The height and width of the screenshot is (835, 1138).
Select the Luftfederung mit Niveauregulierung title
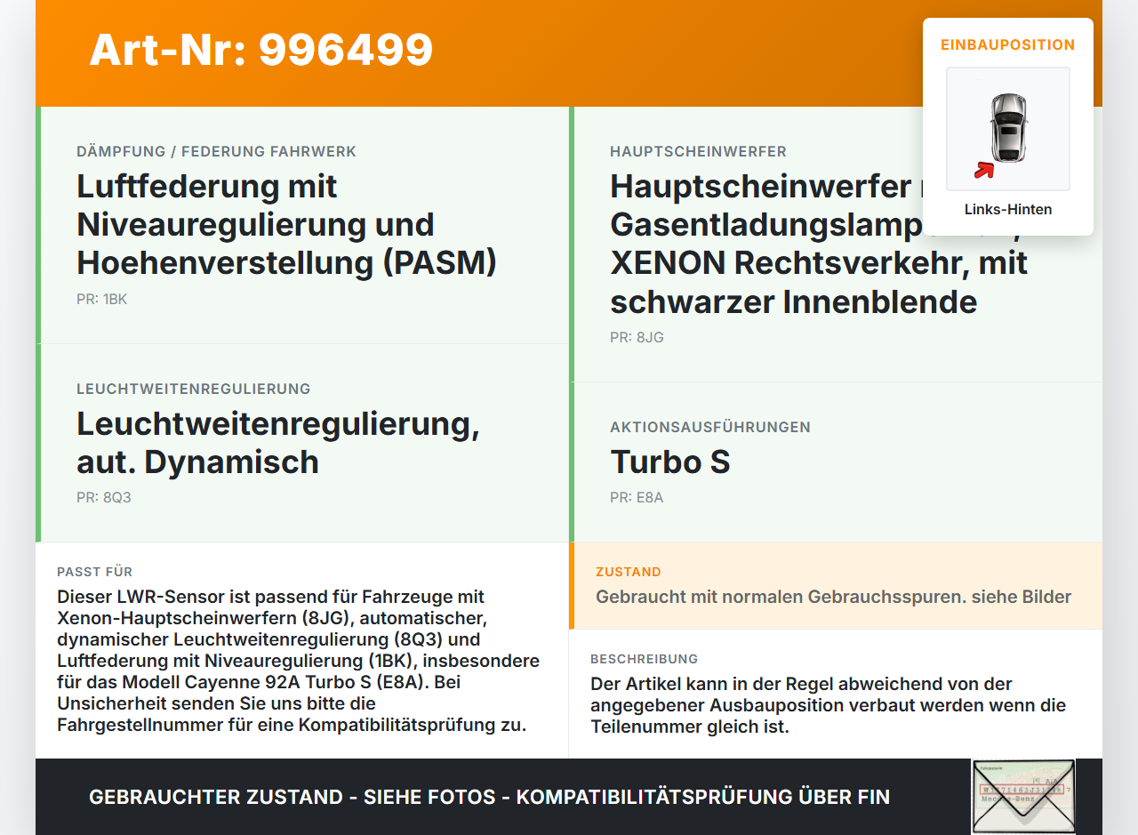click(x=286, y=224)
